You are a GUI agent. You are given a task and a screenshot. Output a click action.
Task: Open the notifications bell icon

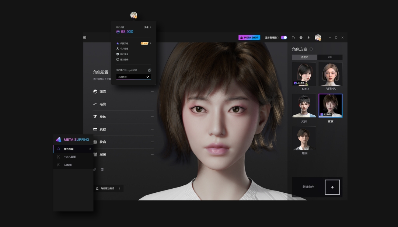[x=308, y=38]
